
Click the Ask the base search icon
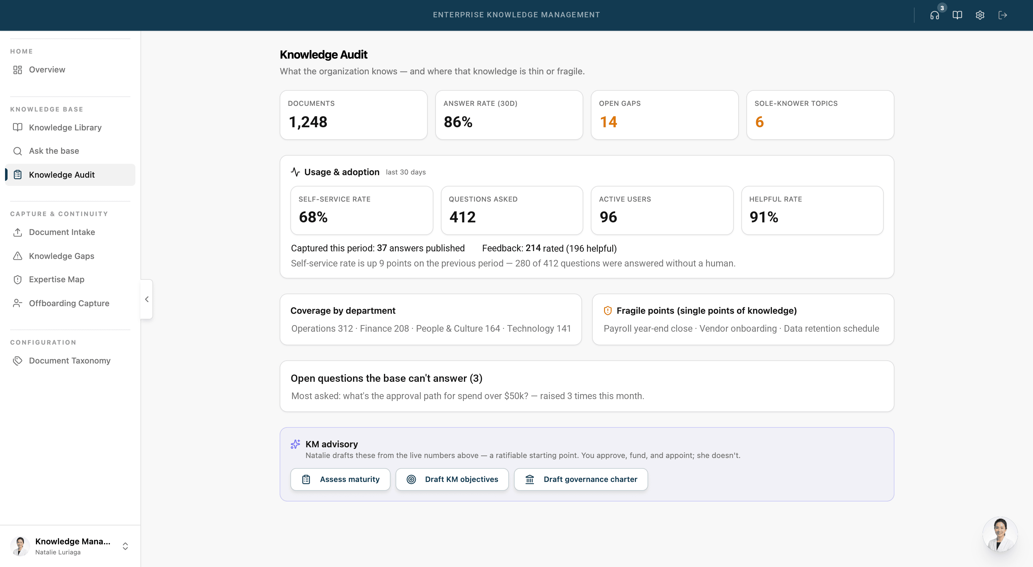[18, 151]
